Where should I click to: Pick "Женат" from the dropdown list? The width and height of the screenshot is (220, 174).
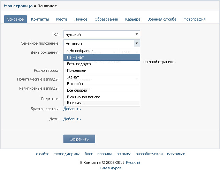point(73,77)
